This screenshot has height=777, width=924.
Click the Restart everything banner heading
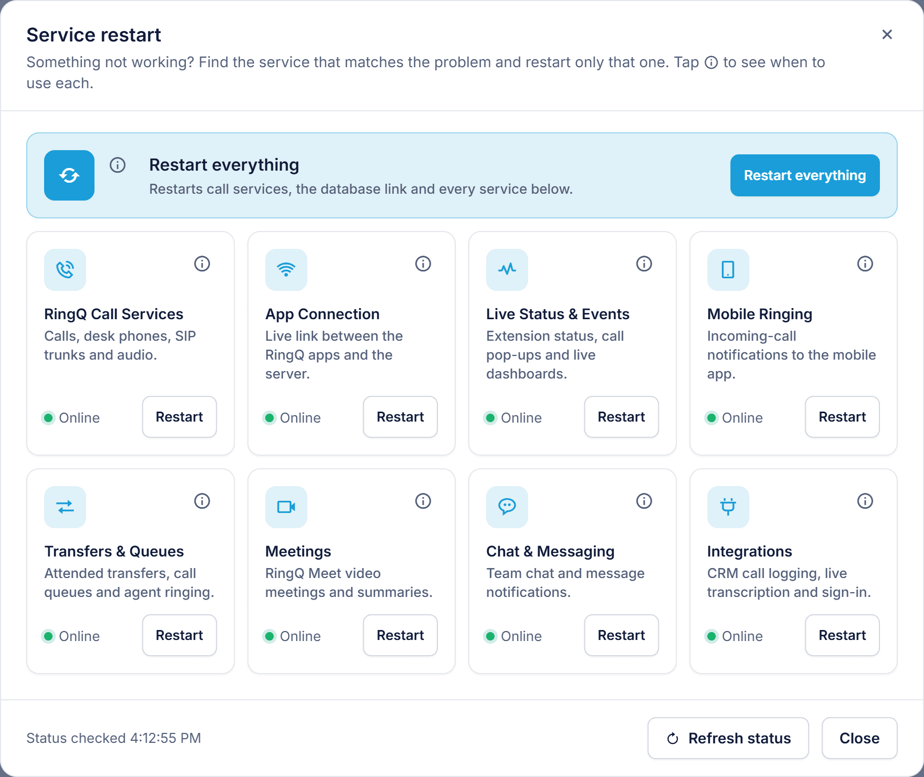224,165
